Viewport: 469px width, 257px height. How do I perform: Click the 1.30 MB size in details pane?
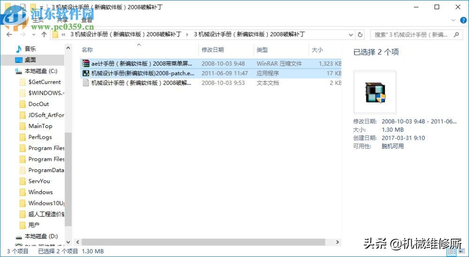click(x=393, y=130)
